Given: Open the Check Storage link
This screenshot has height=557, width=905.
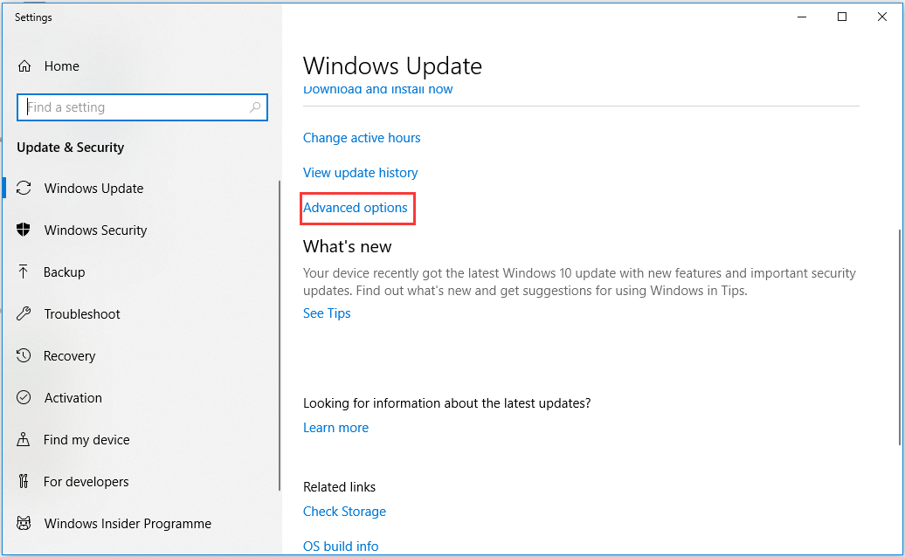Looking at the screenshot, I should pos(344,512).
